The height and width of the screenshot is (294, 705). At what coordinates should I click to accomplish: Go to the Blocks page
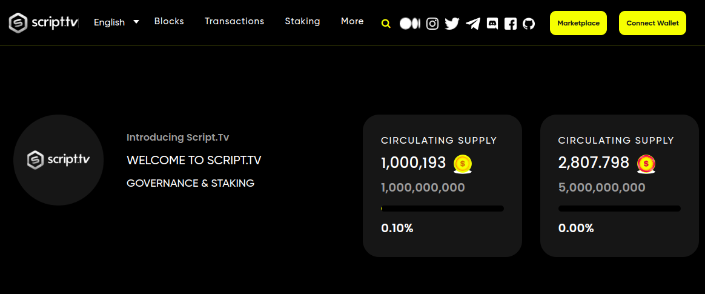169,21
